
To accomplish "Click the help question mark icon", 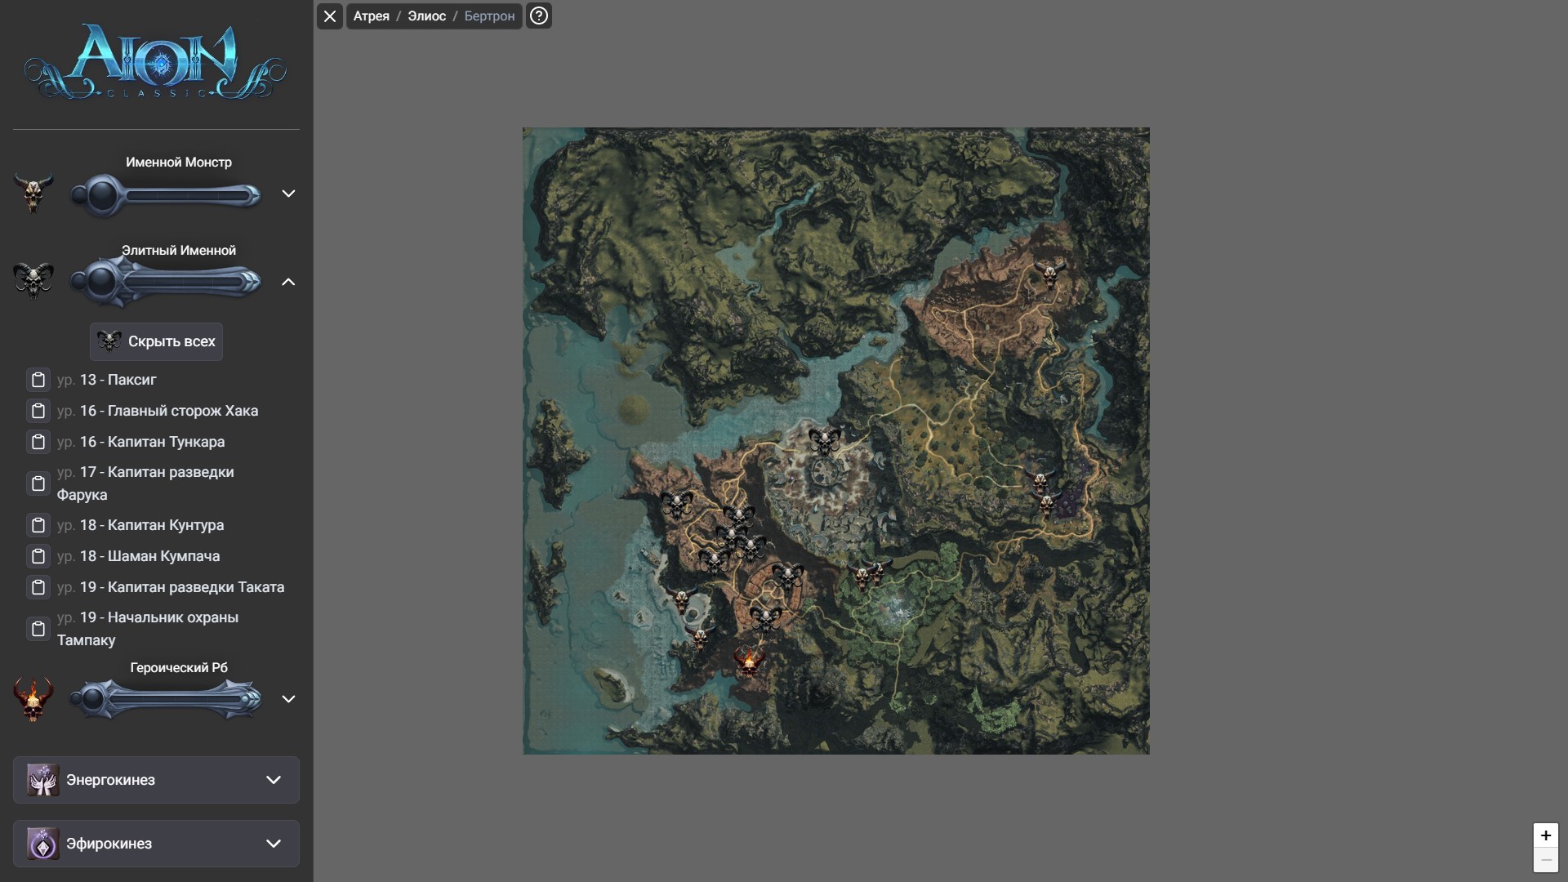I will 539,16.
